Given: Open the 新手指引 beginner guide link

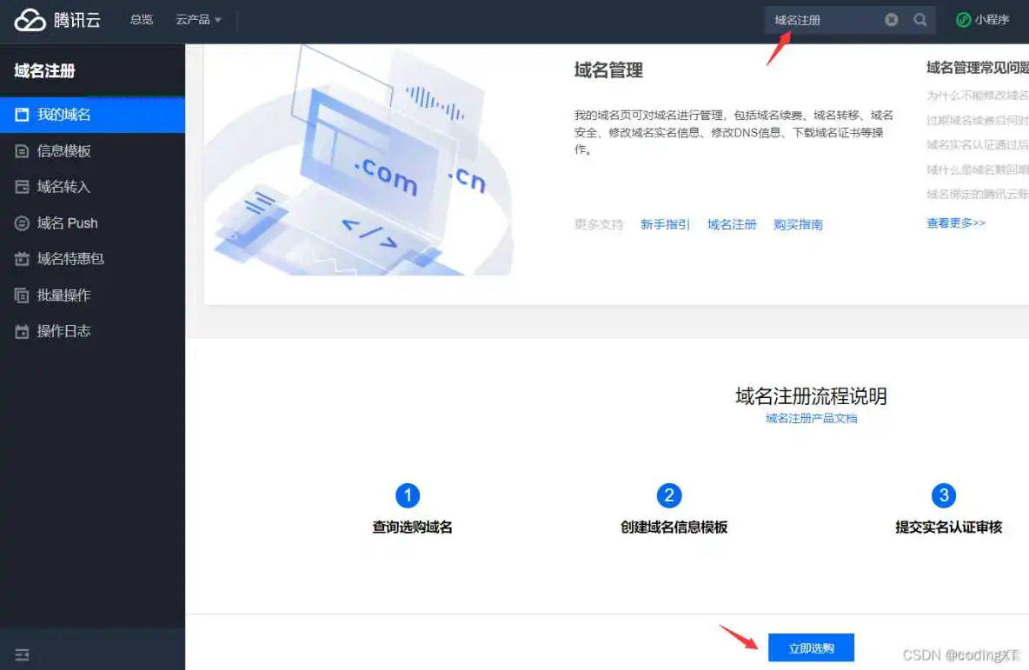Looking at the screenshot, I should click(665, 224).
